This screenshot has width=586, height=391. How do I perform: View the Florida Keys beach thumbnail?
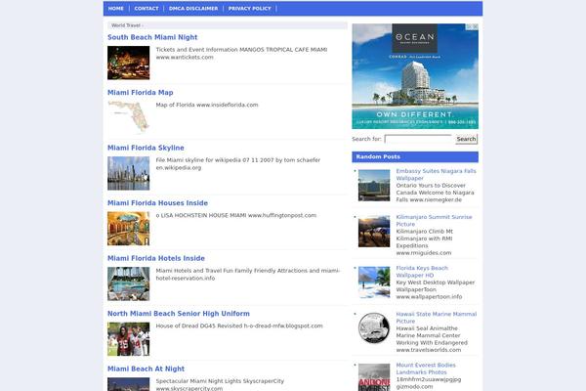[x=374, y=282]
